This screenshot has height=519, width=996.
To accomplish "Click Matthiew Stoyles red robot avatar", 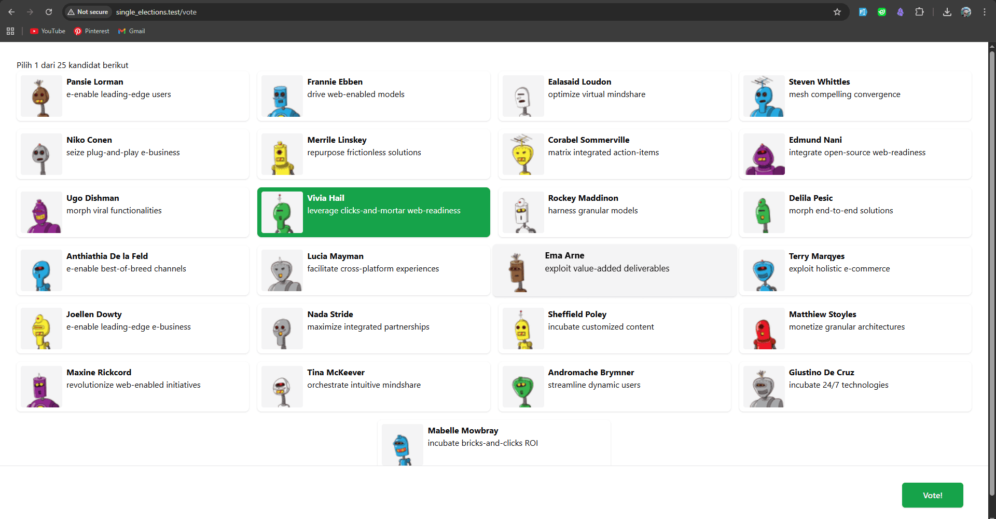I will coord(764,329).
